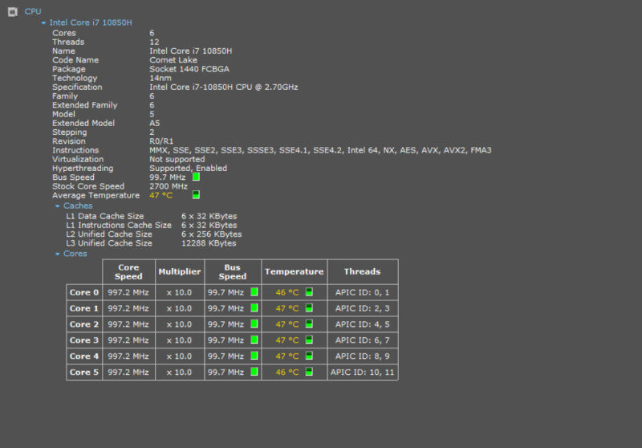Click the Caches section label
The width and height of the screenshot is (642, 448).
pyautogui.click(x=78, y=206)
